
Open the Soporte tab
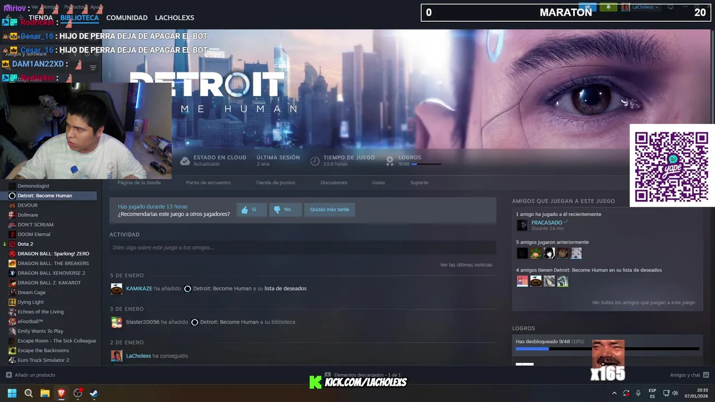(419, 183)
